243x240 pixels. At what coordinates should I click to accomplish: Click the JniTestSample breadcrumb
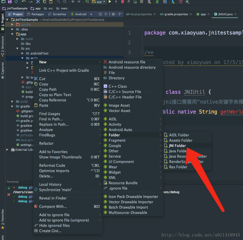pos(15,9)
